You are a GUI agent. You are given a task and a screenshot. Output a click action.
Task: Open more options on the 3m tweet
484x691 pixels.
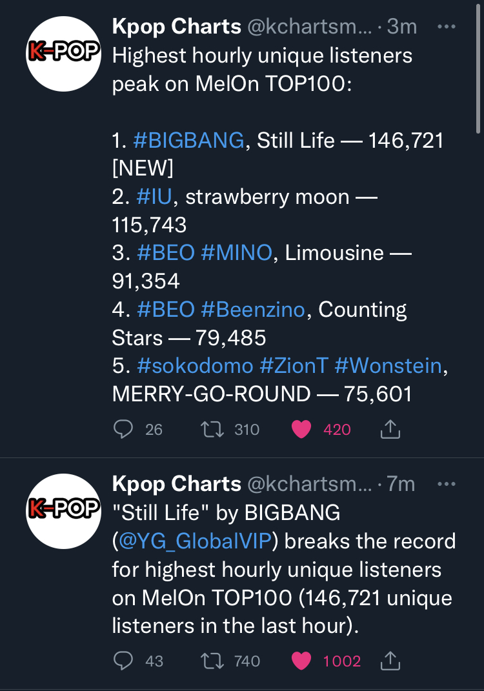click(x=446, y=27)
